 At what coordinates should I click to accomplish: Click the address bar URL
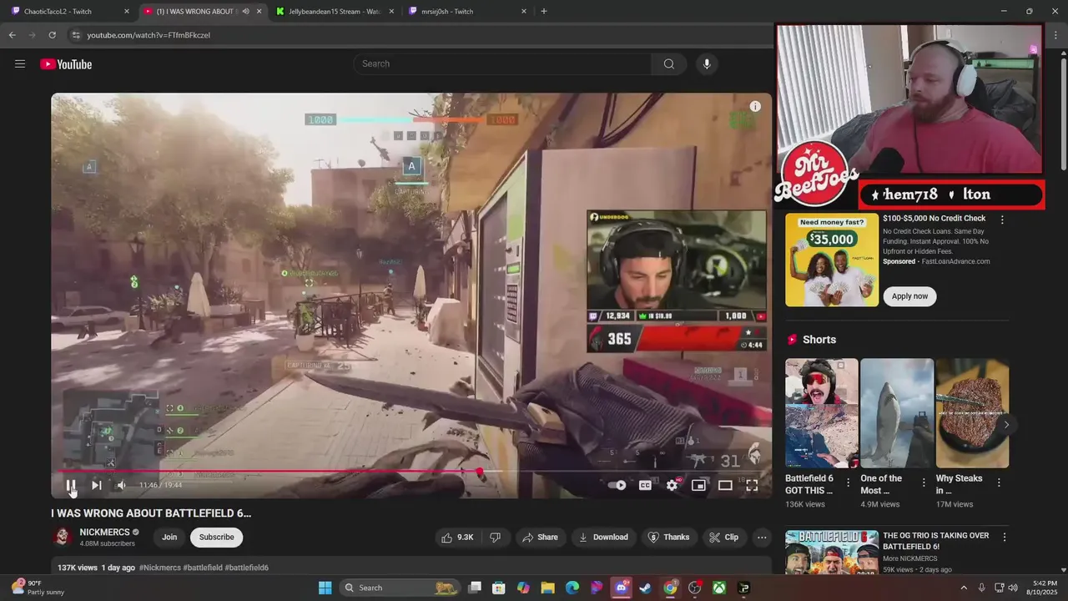click(x=149, y=35)
